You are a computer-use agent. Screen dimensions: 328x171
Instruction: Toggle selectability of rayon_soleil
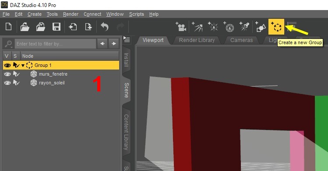pyautogui.click(x=16, y=83)
